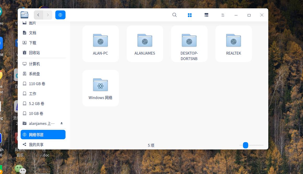The width and height of the screenshot is (303, 174).
Task: Open the 110 GB 卷 drive
Action: point(37,84)
